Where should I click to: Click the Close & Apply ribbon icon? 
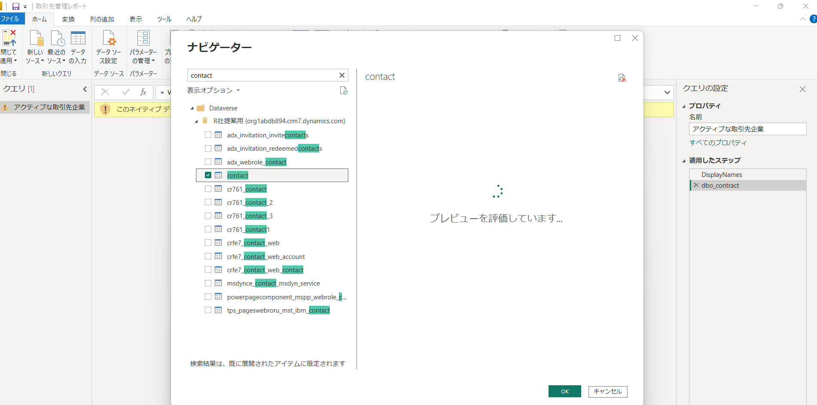(x=9, y=38)
